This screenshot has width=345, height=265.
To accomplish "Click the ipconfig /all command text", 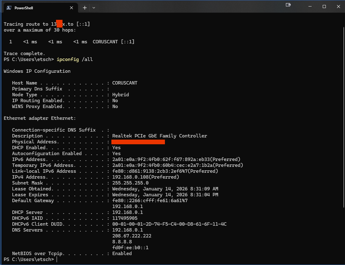I will coord(75,59).
